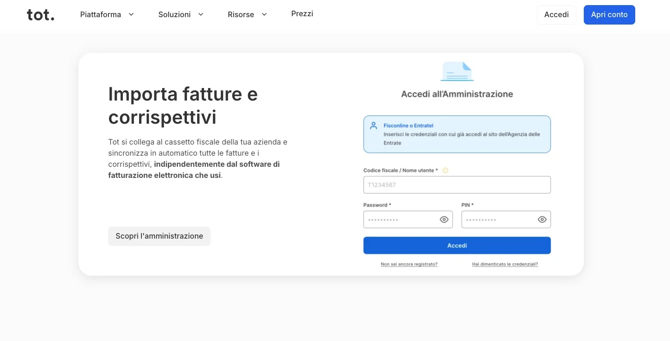The height and width of the screenshot is (341, 670).
Task: Submit the form with the Accedi button
Action: tap(457, 245)
